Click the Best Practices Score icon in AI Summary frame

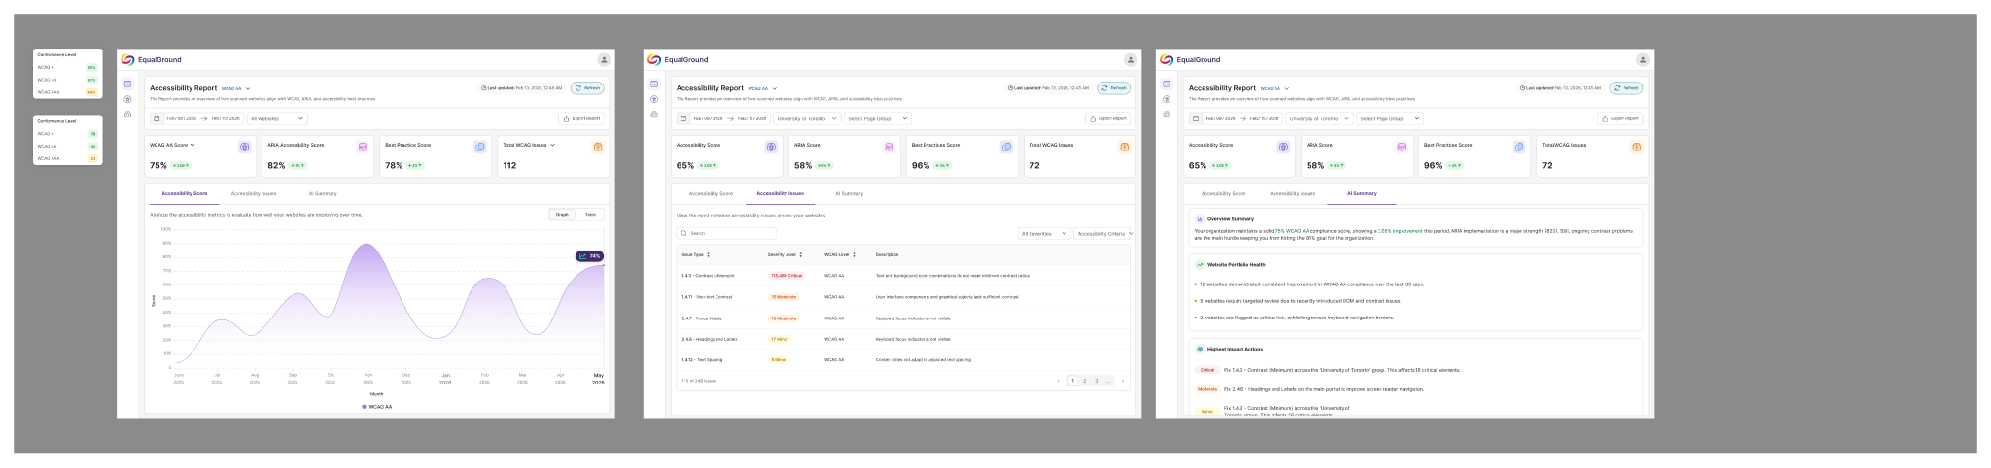(x=1519, y=147)
